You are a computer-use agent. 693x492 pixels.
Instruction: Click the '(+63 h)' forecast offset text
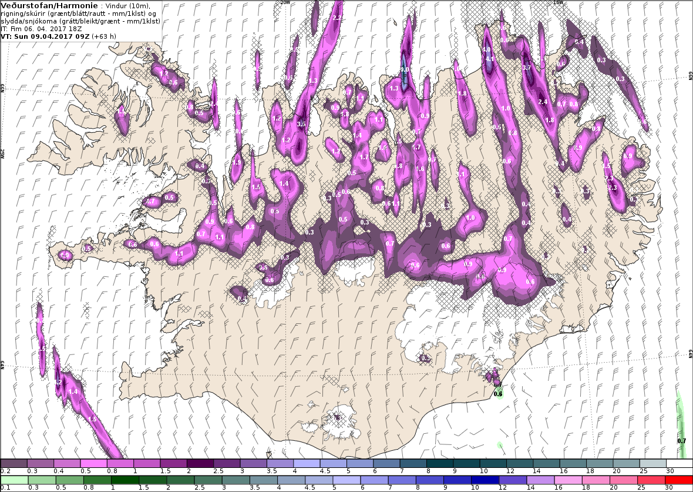[x=104, y=36]
